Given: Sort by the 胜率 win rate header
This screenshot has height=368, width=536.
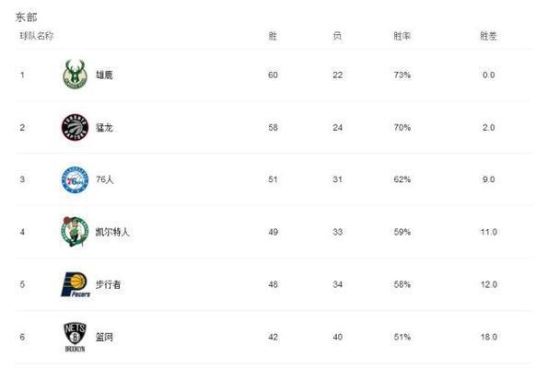Looking at the screenshot, I should pos(402,36).
